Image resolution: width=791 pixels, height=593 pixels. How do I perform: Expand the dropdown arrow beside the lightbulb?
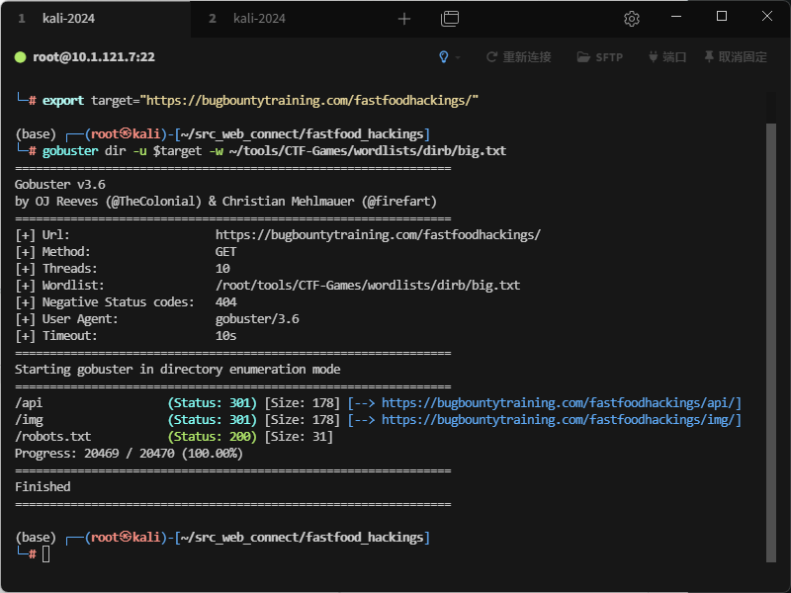458,57
